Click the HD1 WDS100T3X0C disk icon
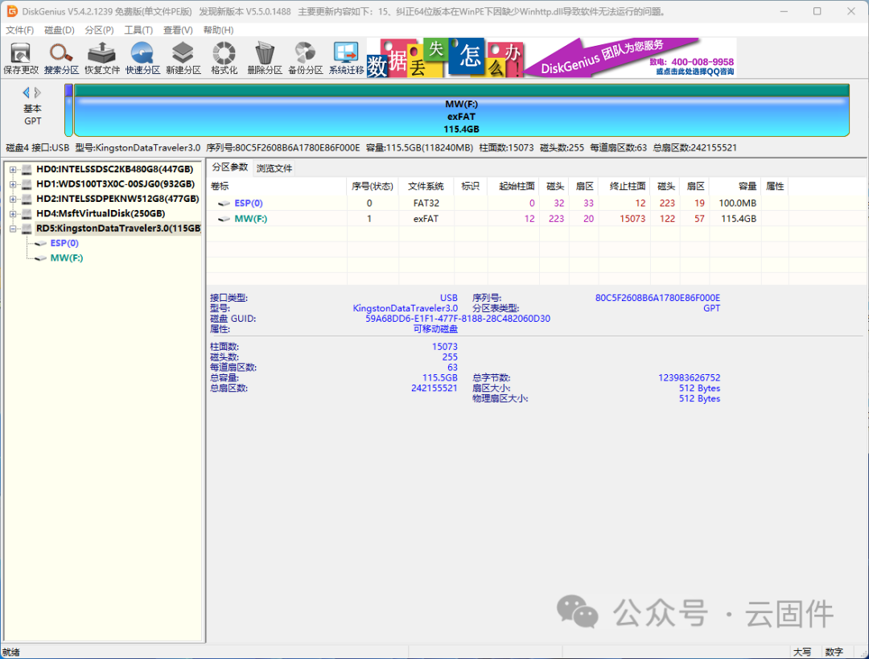 pyautogui.click(x=27, y=184)
